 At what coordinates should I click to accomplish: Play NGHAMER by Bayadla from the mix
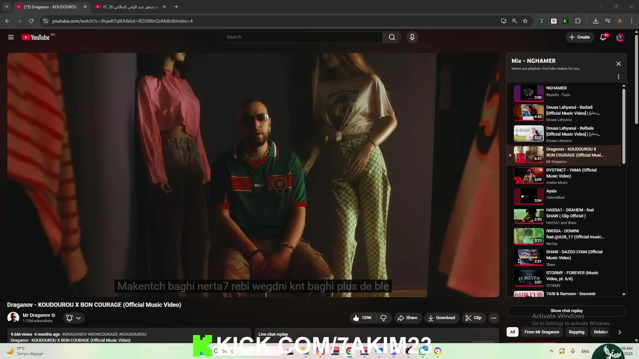(564, 93)
